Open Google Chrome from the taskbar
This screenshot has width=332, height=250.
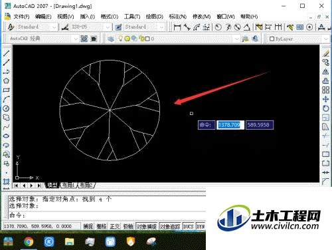pos(29,241)
